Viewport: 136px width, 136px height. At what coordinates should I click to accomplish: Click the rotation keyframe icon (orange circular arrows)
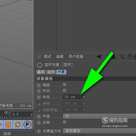coord(18,124)
